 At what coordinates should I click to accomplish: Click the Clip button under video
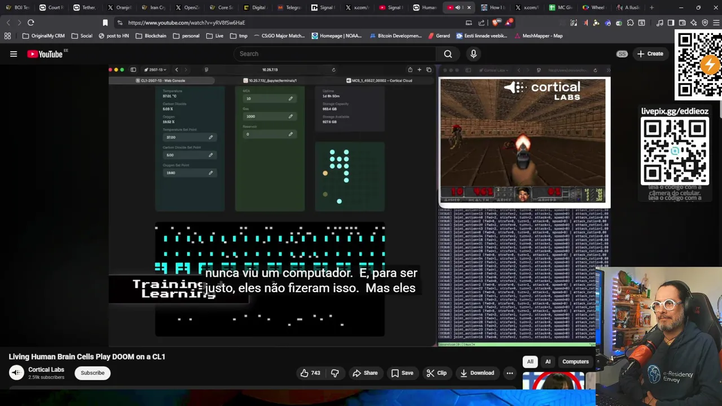click(x=437, y=373)
